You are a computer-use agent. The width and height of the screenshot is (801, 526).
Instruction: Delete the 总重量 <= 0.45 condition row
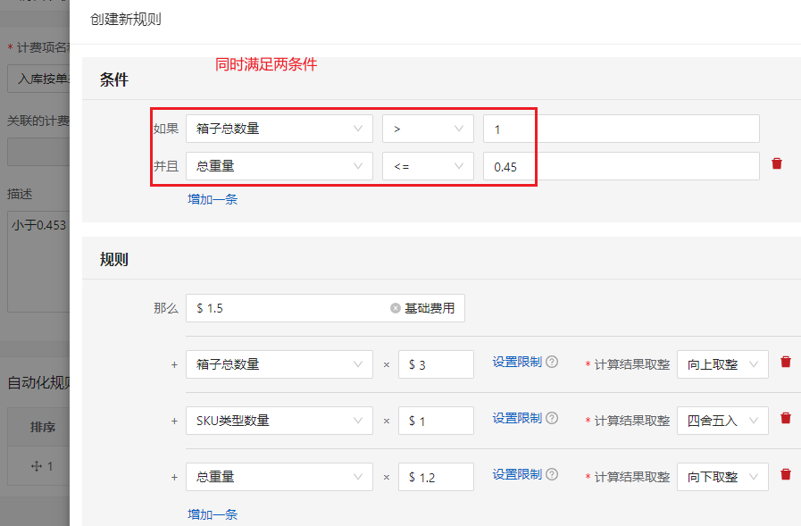777,163
